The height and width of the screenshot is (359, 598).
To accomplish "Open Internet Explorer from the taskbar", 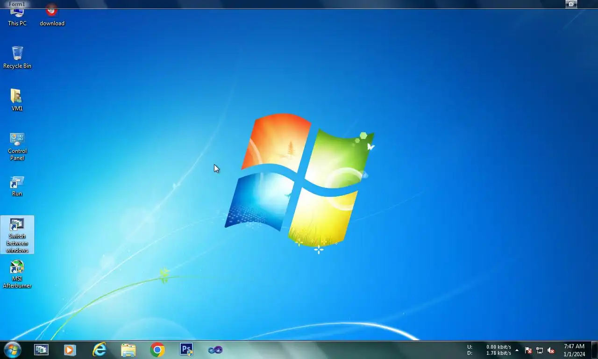I will tap(100, 350).
